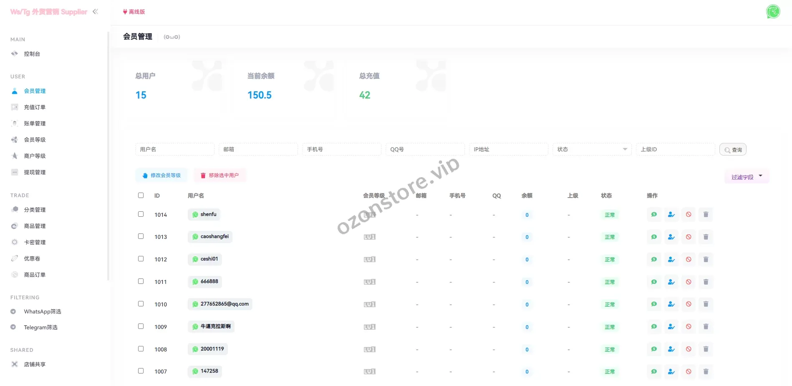Toggle the select-all checkbox in the table header
The height and width of the screenshot is (386, 792).
pyautogui.click(x=141, y=196)
